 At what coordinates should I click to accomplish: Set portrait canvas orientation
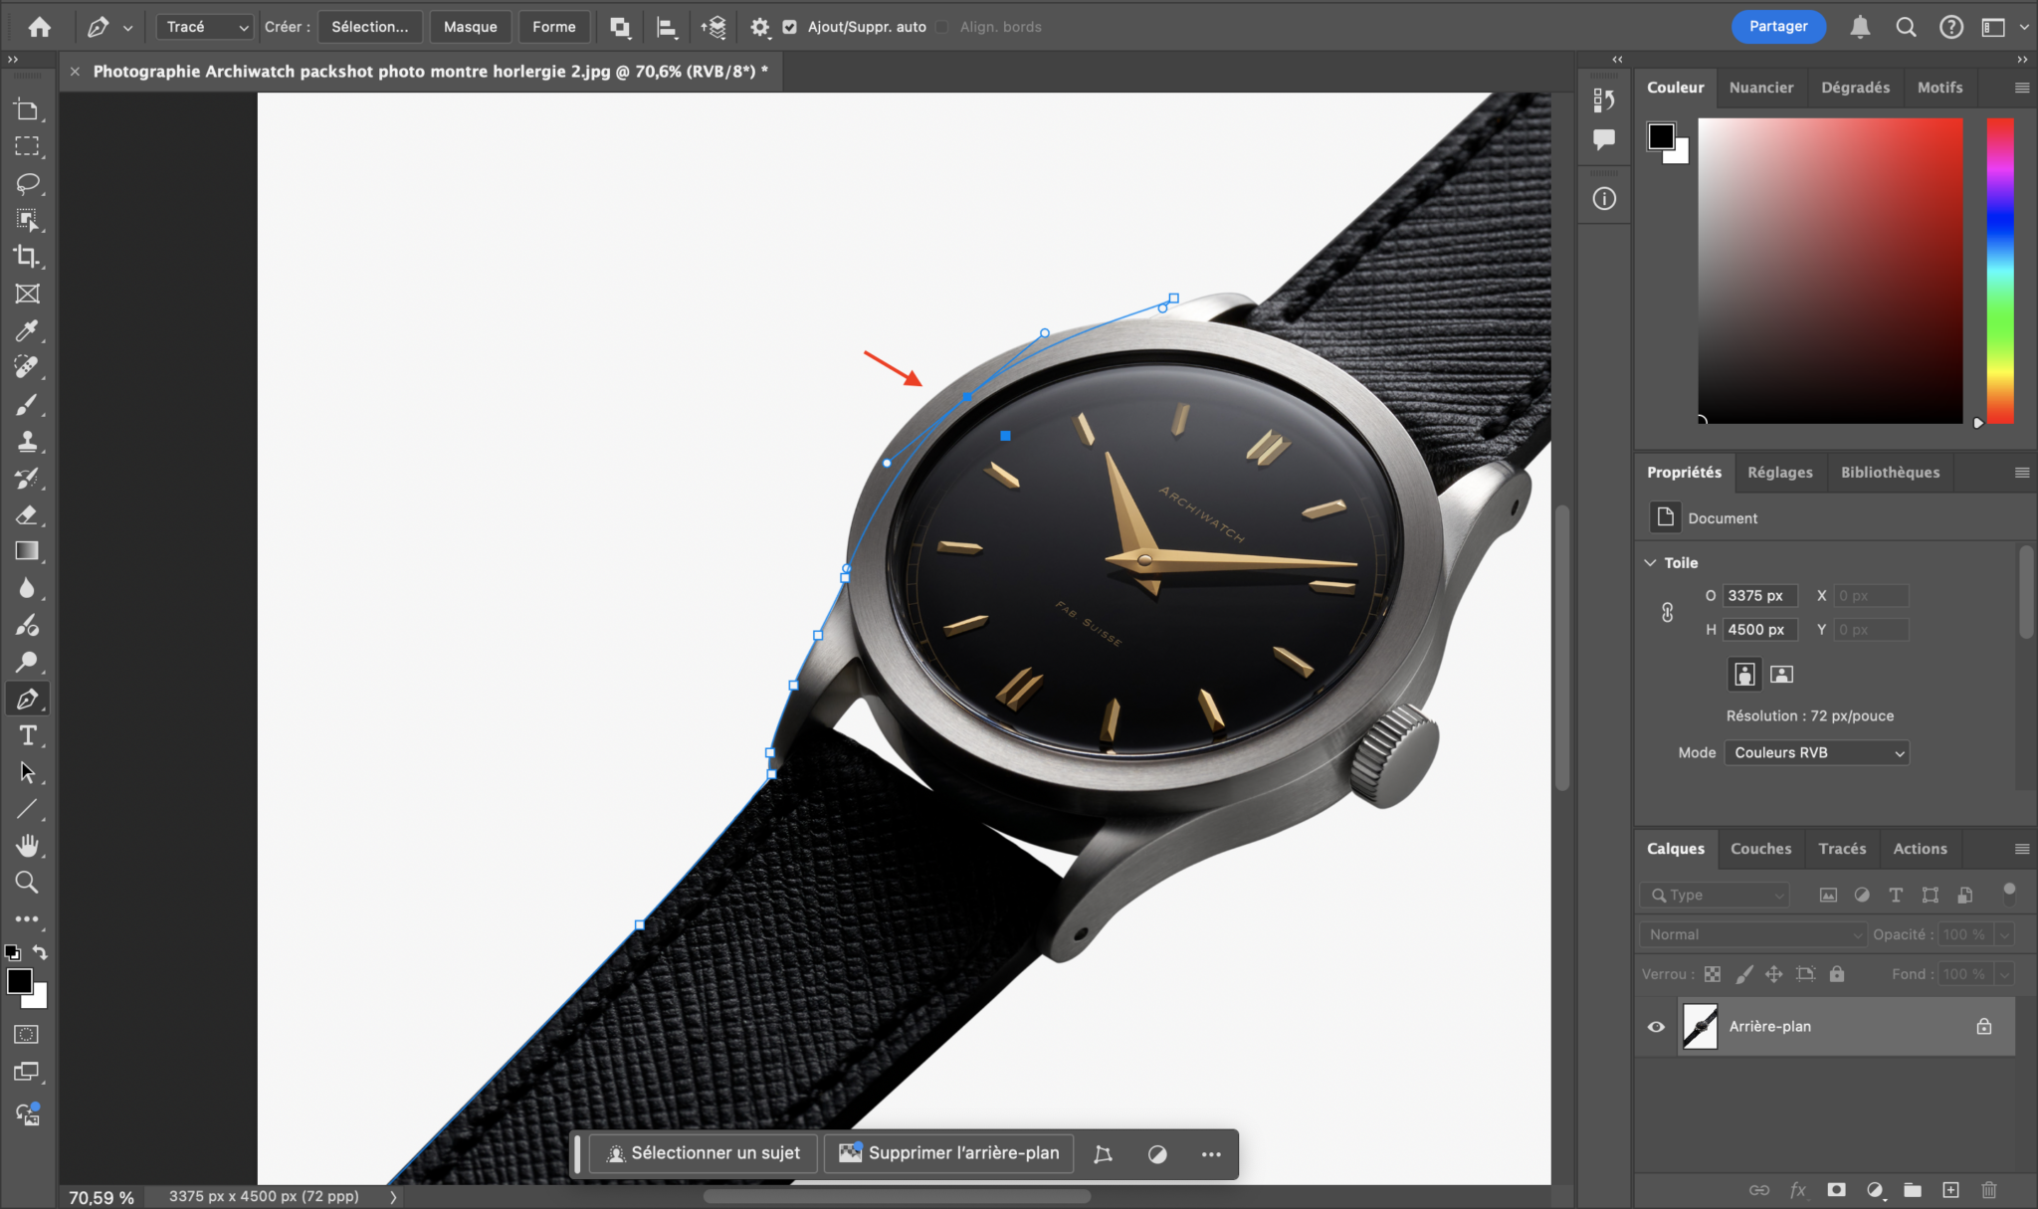point(1744,674)
